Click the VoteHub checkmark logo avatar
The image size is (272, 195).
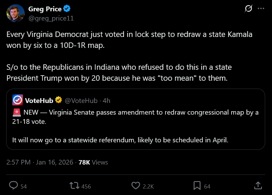click(x=17, y=100)
